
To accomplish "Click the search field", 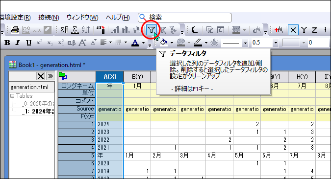I will point(185,18).
